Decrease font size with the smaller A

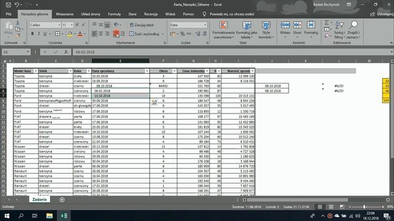pyautogui.click(x=84, y=25)
